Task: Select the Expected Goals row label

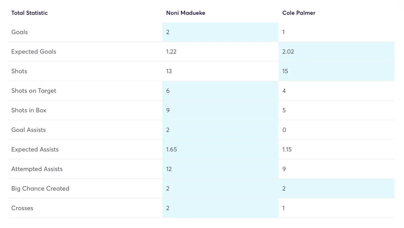Action: pos(34,52)
